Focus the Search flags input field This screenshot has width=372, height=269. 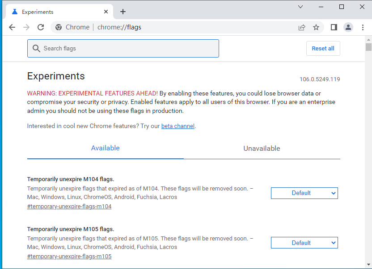(123, 48)
